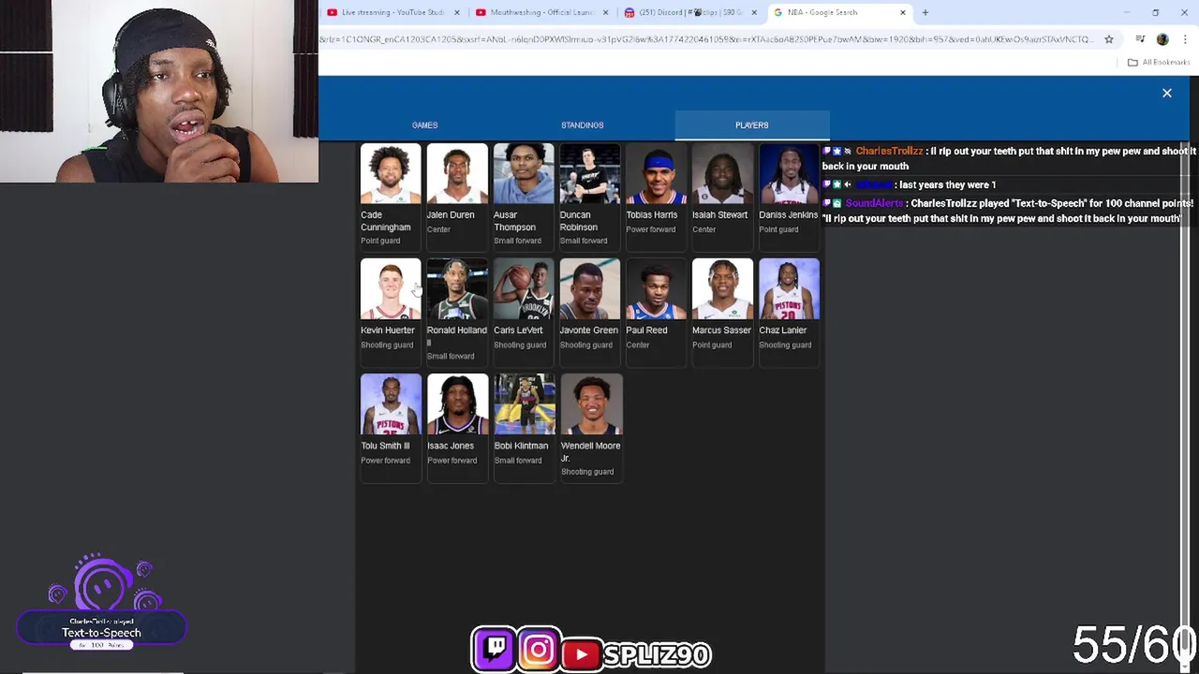Open Tobias Harris's player photo
This screenshot has height=674, width=1199.
click(656, 174)
